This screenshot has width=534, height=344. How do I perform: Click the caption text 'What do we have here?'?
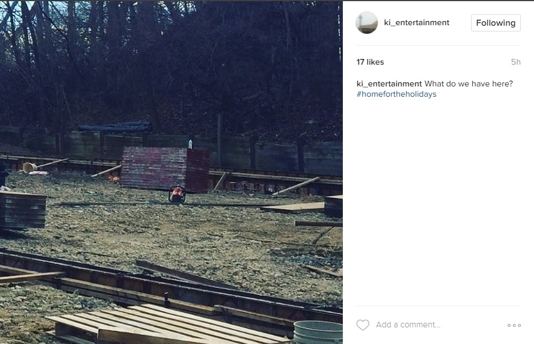coord(469,84)
